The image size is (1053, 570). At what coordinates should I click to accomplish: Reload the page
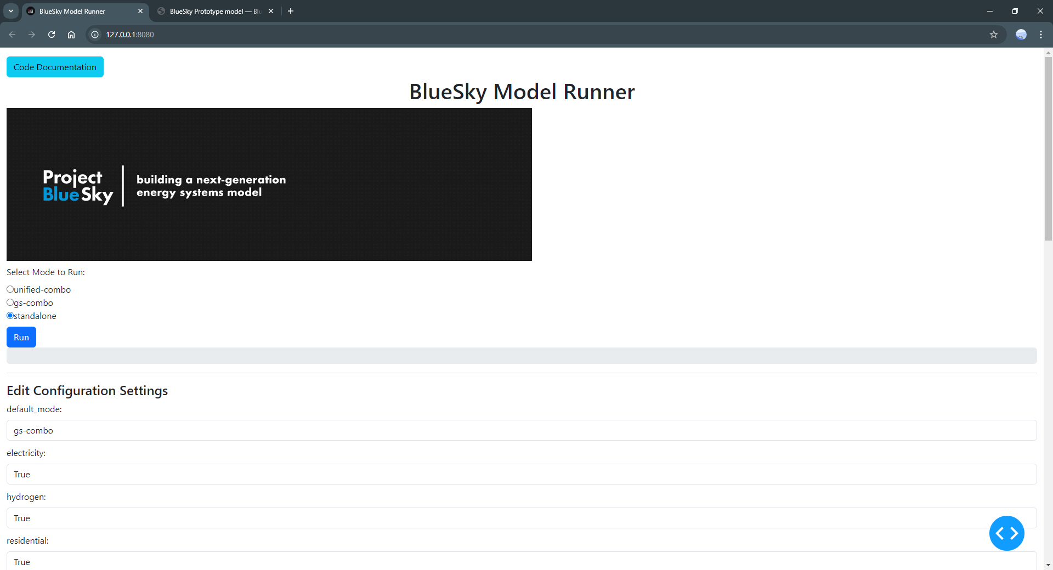52,35
